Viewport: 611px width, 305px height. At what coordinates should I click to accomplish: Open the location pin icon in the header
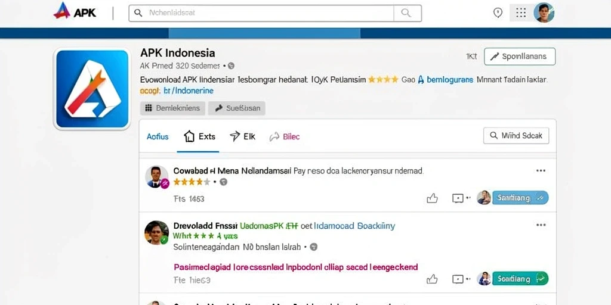click(x=498, y=13)
